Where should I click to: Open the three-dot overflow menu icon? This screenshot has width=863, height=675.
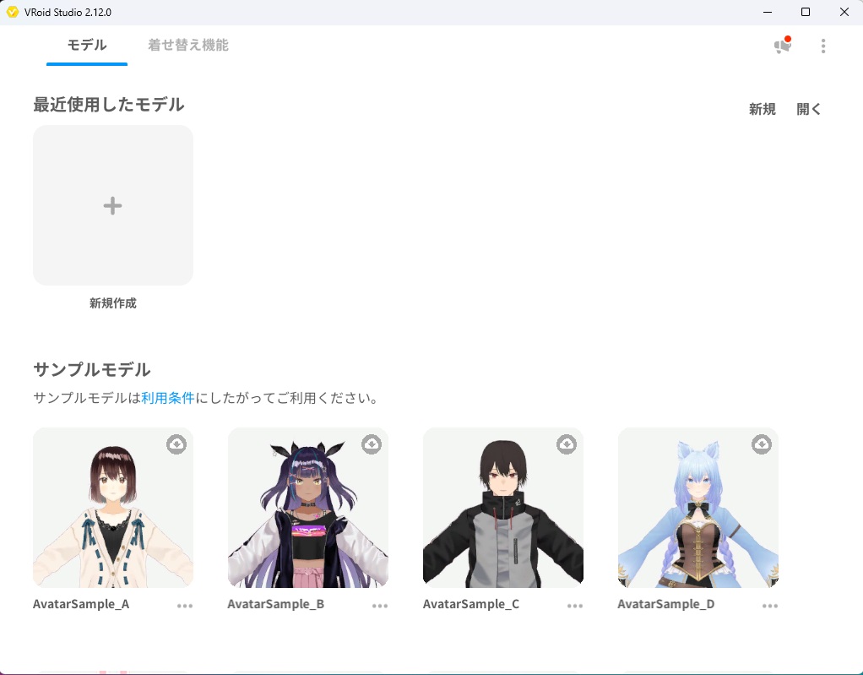[823, 46]
